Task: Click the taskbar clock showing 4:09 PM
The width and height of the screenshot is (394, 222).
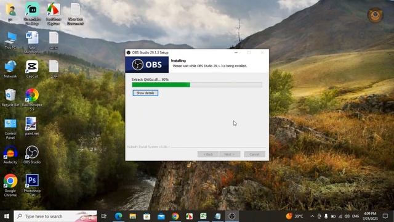Action: point(370,216)
